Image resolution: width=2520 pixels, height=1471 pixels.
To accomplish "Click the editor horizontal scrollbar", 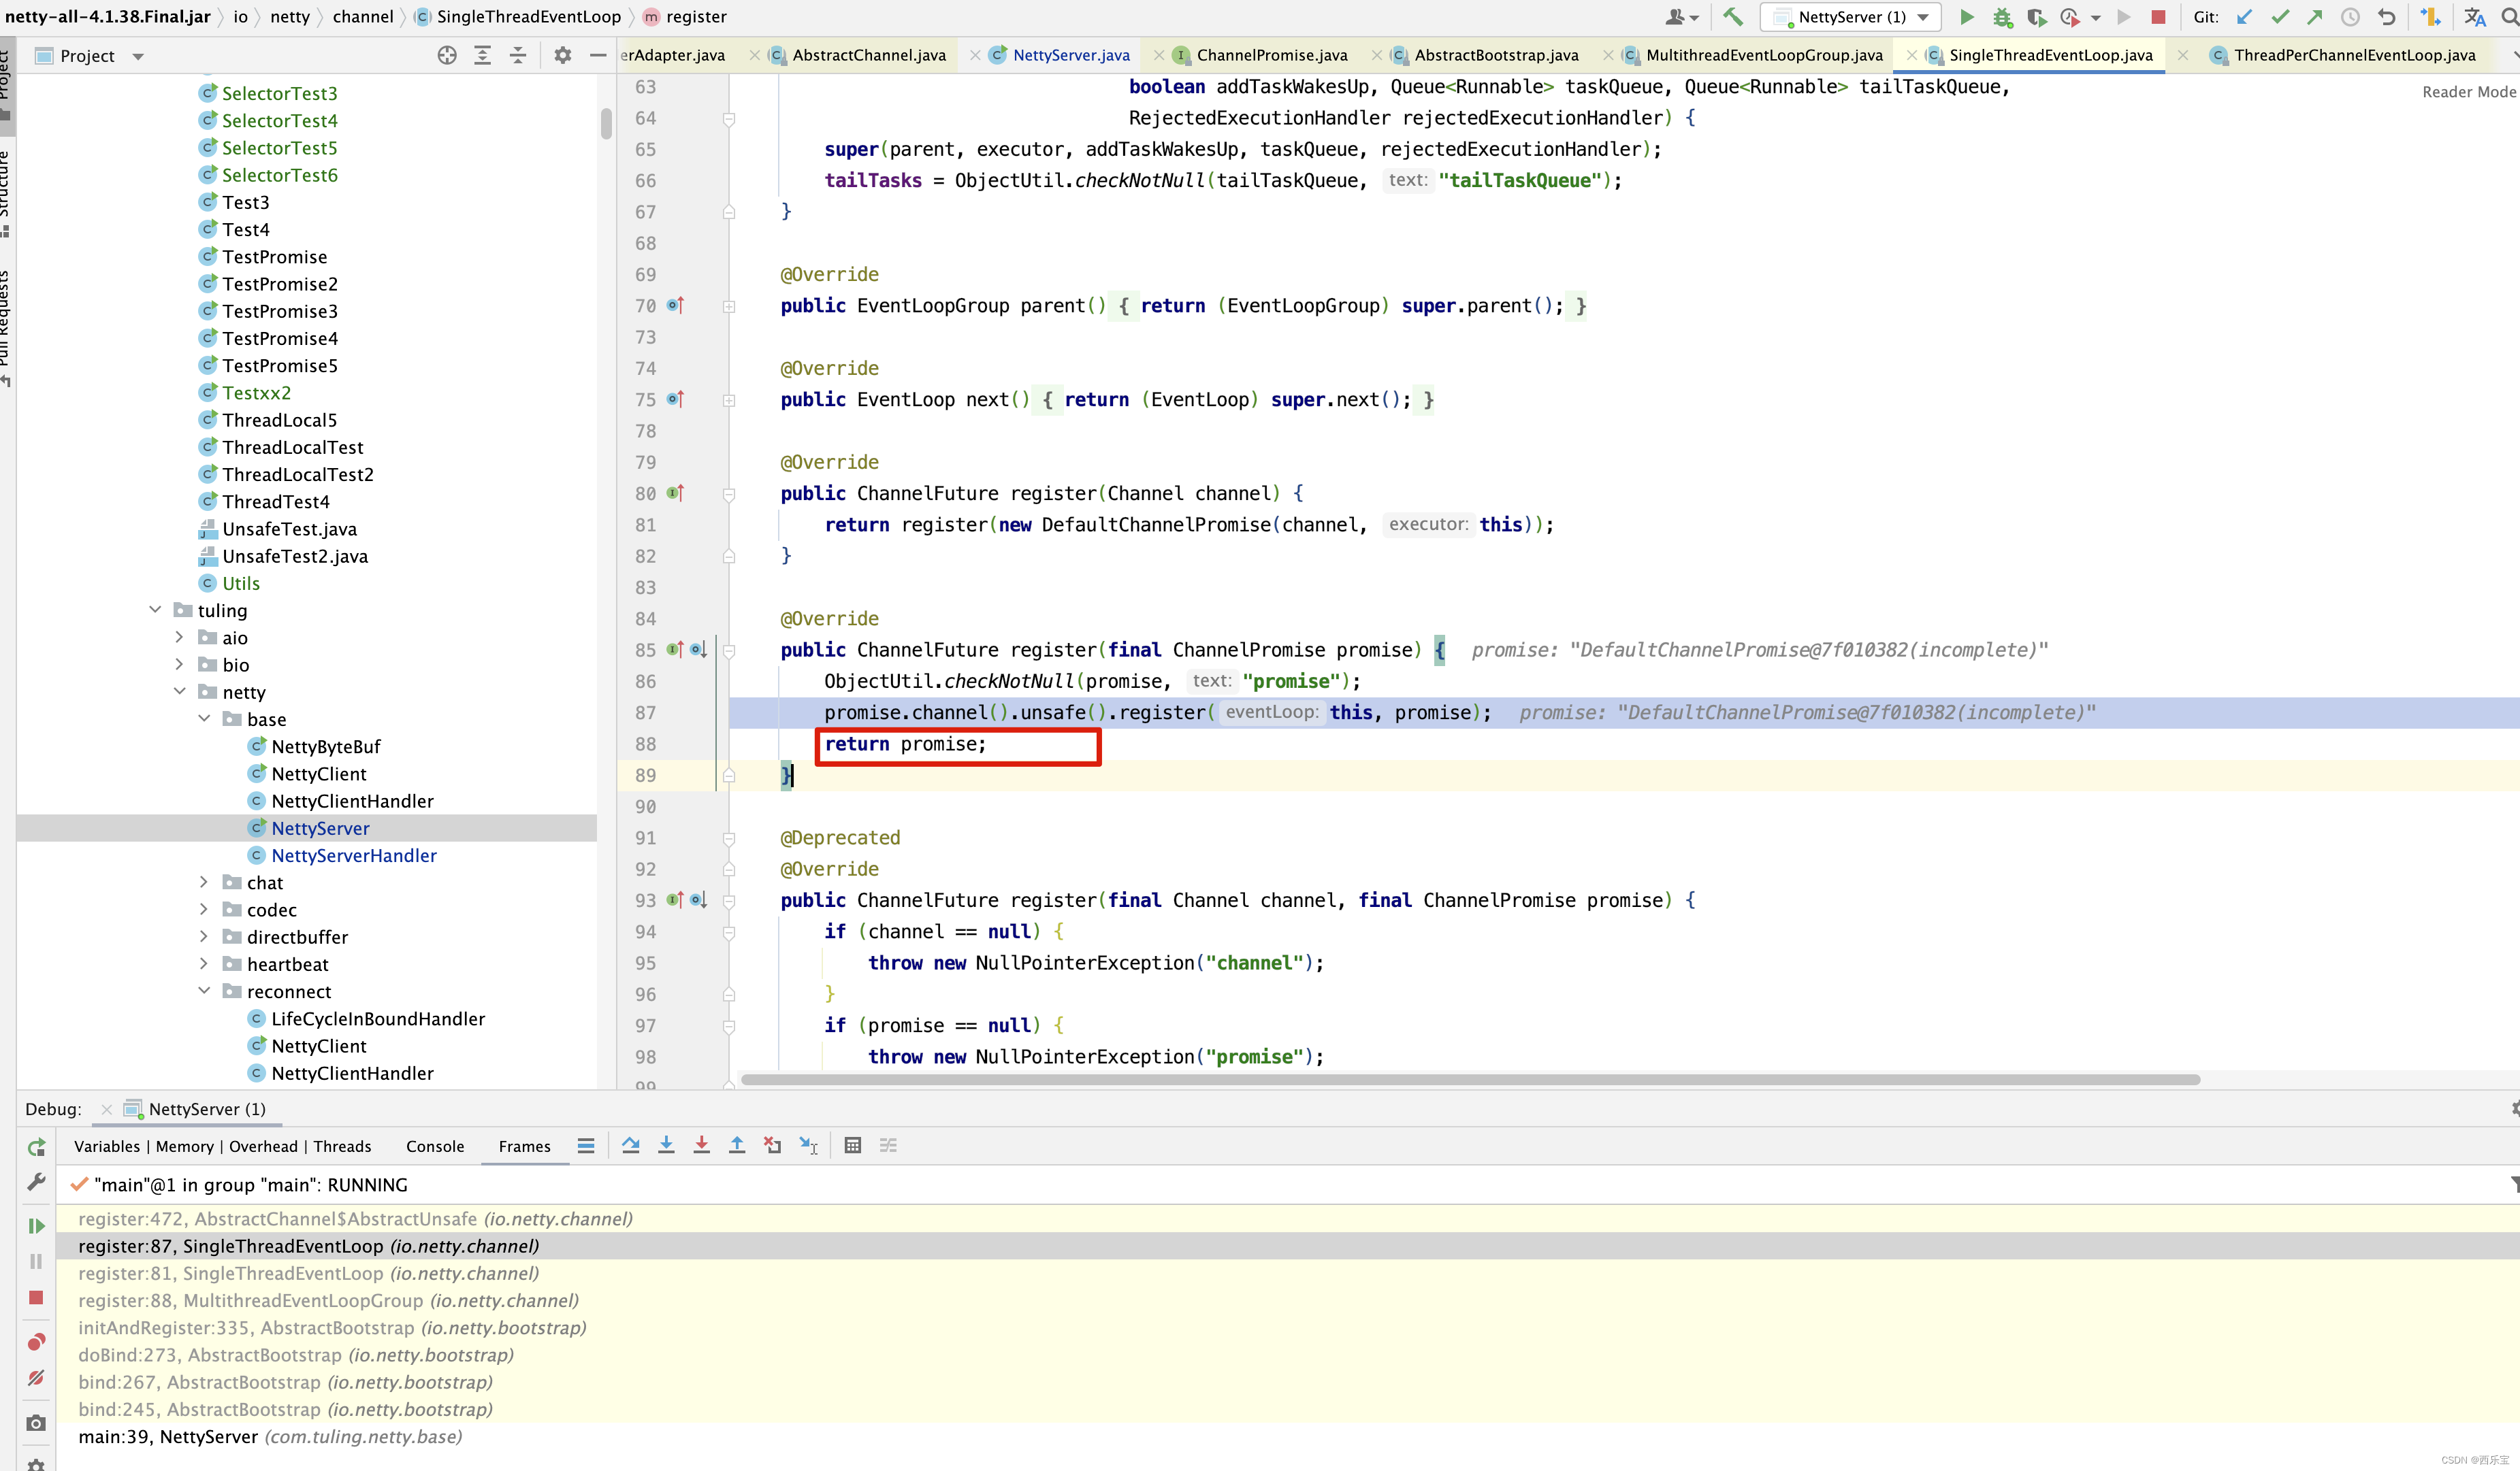I will click(1470, 1079).
